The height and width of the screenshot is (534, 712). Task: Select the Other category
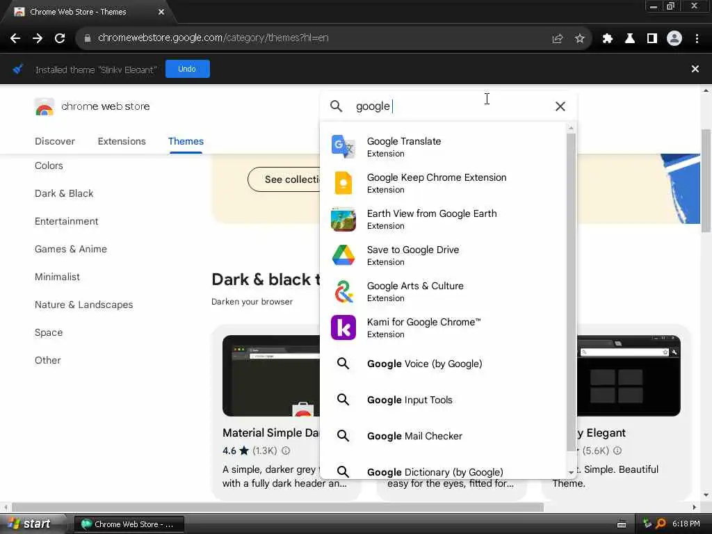tap(48, 360)
